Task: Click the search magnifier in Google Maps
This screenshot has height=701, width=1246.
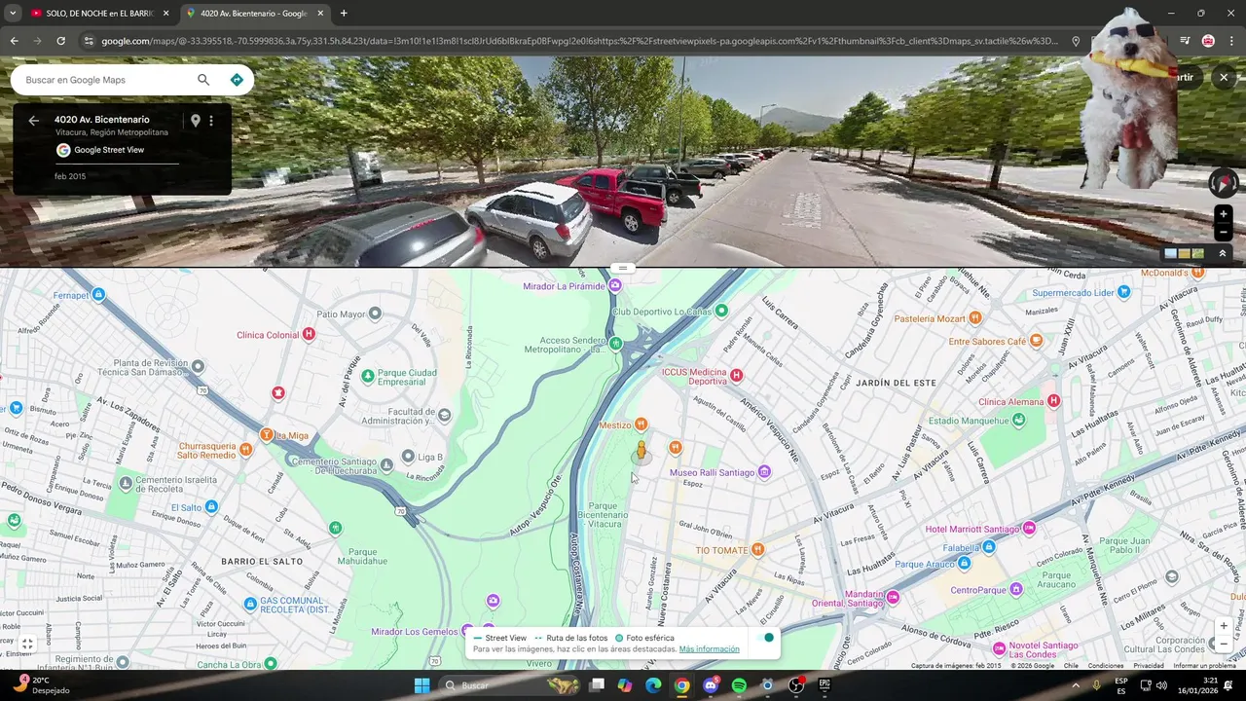Action: click(203, 80)
